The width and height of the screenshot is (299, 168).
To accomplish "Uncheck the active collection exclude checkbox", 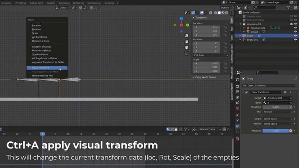I will [x=292, y=24].
